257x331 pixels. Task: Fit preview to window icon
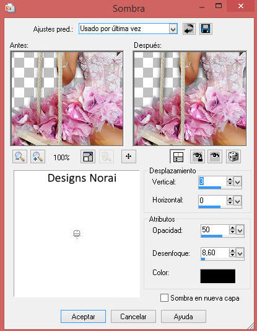[88, 156]
